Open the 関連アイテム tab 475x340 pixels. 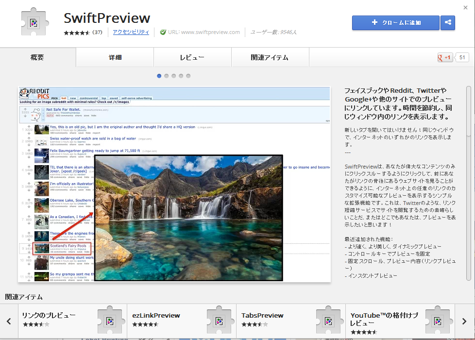(270, 57)
